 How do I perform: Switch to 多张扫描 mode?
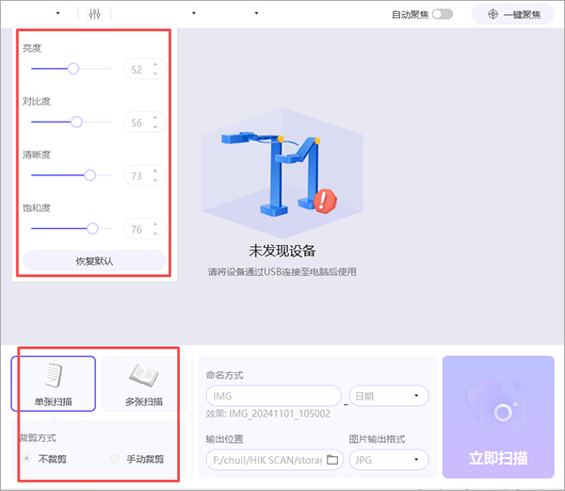pos(144,384)
